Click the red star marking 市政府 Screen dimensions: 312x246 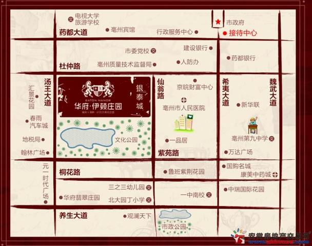218,22
